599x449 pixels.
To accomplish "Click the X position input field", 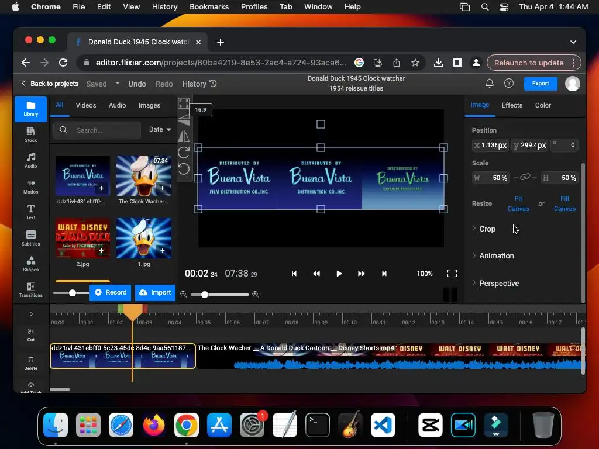I will [x=490, y=145].
